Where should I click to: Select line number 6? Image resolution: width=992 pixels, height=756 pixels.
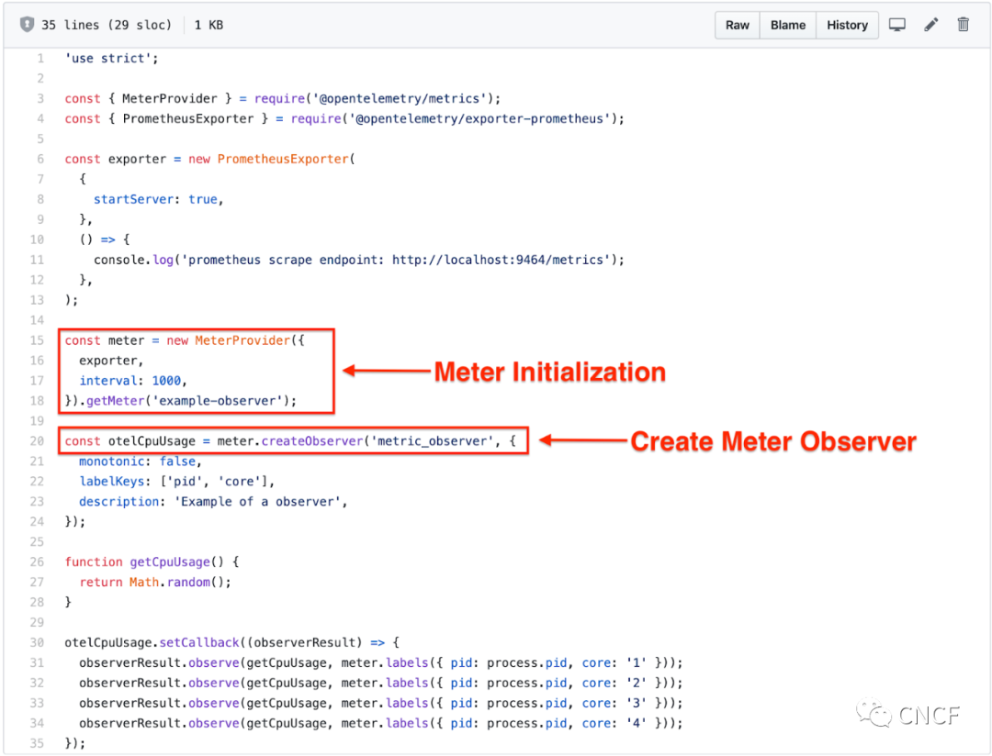click(x=40, y=160)
